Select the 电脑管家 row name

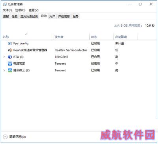19,64
